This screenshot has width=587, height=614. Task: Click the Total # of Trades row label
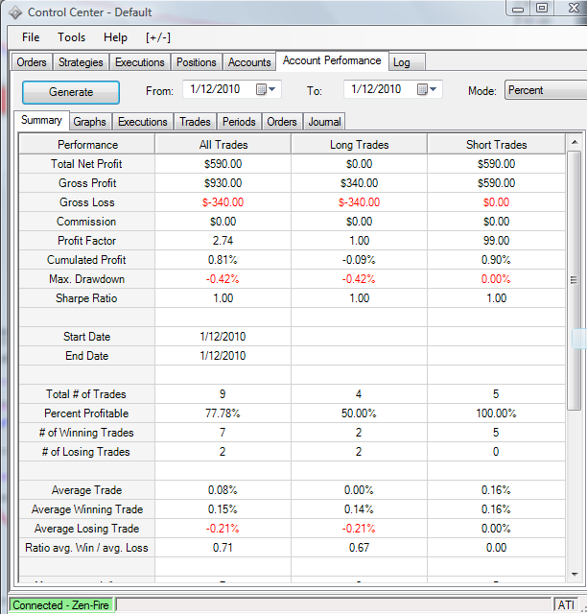click(x=86, y=394)
